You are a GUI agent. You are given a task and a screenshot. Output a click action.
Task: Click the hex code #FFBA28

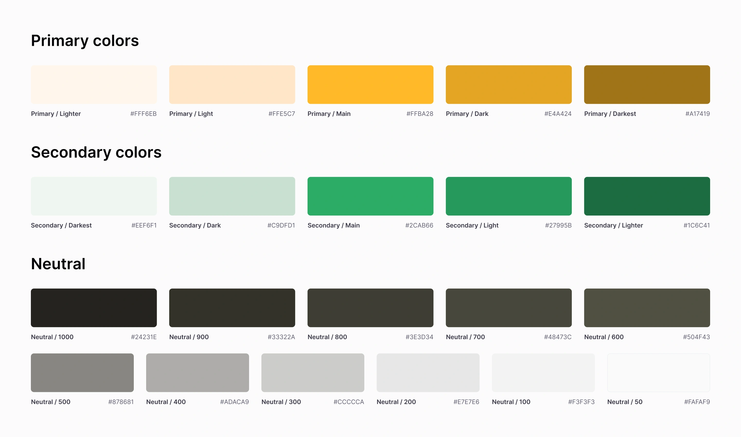420,114
